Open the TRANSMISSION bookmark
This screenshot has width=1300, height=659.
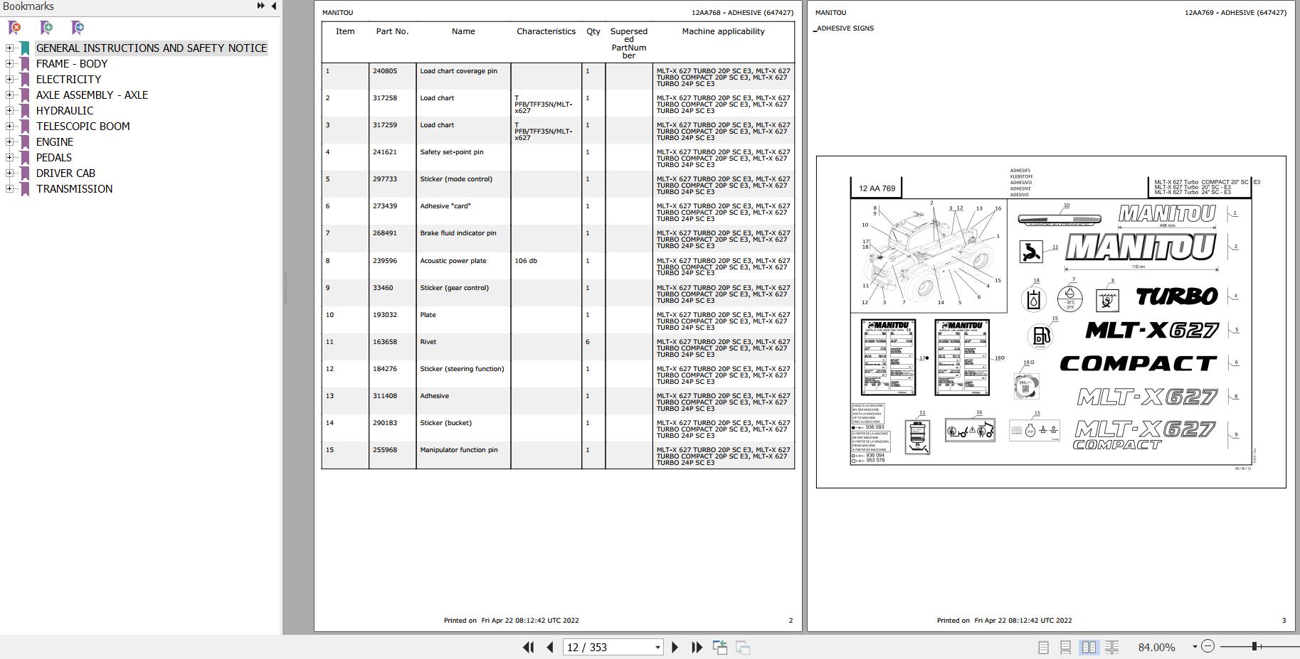pyautogui.click(x=74, y=189)
